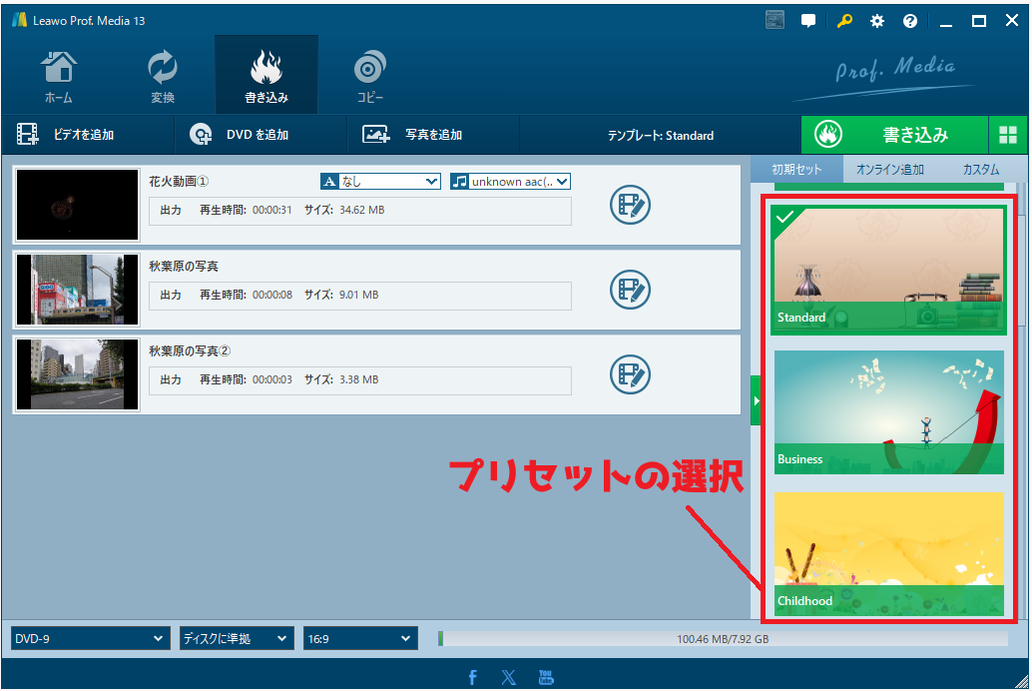This screenshot has height=691, width=1032.
Task: Open the 16:9 aspect ratio dropdown
Action: click(x=360, y=638)
